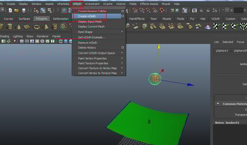Click Focus in Attribute Editor
Image resolution: width=247 pixels, height=145 pixels.
[x=240, y=42]
